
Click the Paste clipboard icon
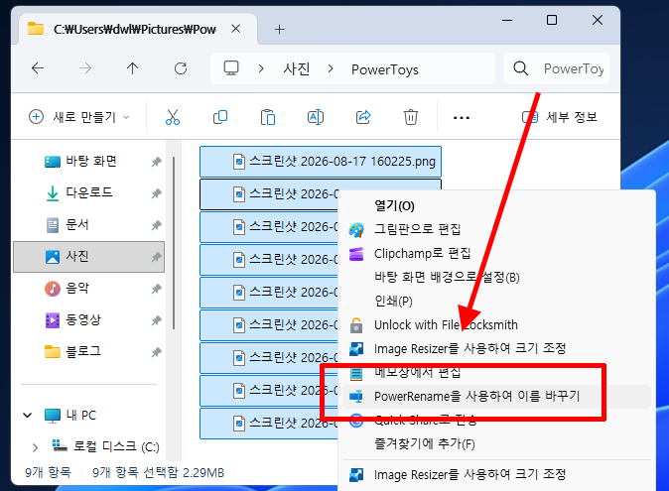pos(268,117)
